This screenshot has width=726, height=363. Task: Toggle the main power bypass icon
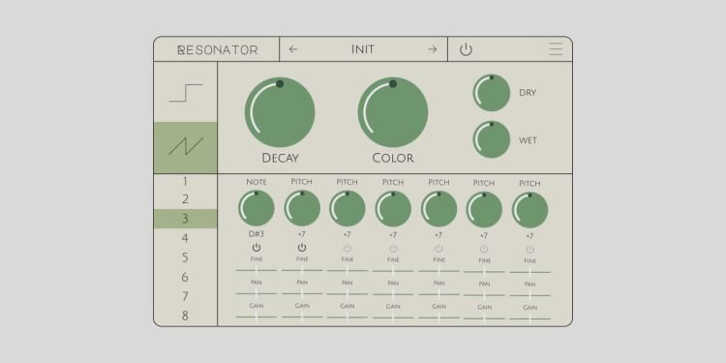(x=466, y=49)
